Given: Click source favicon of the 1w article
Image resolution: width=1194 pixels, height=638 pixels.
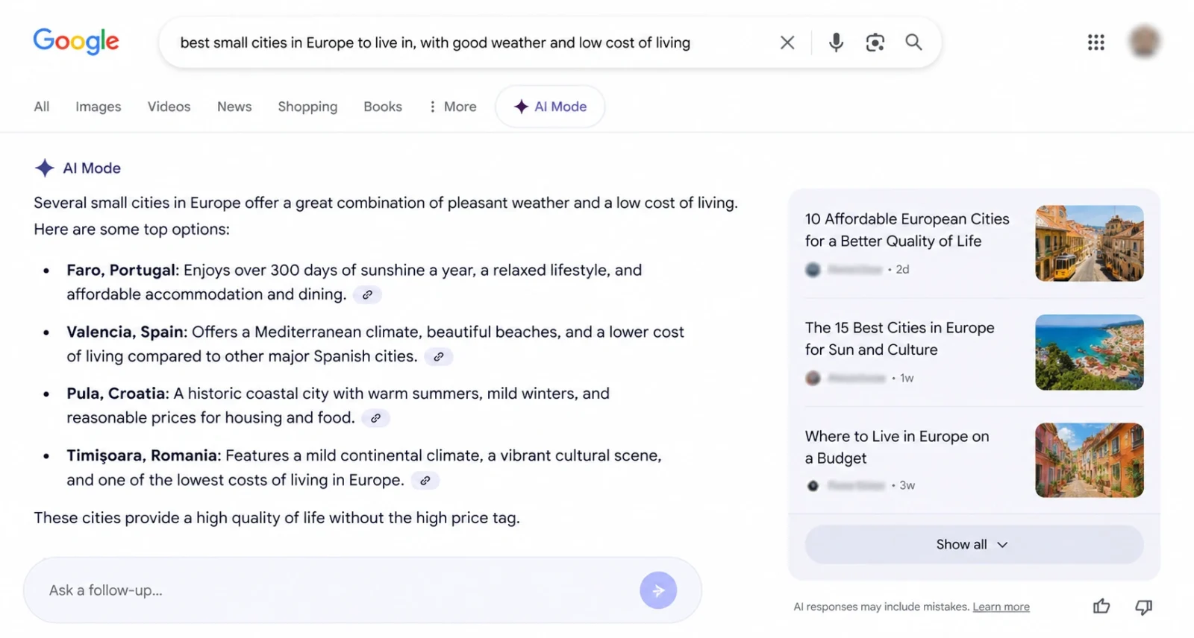Looking at the screenshot, I should 813,378.
